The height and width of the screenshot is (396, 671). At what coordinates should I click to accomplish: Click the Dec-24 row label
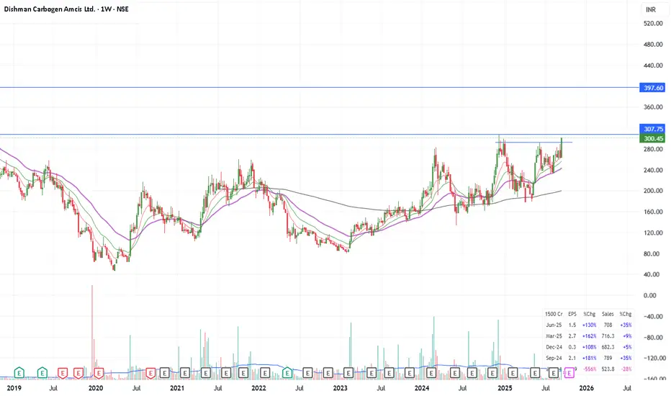pyautogui.click(x=554, y=347)
